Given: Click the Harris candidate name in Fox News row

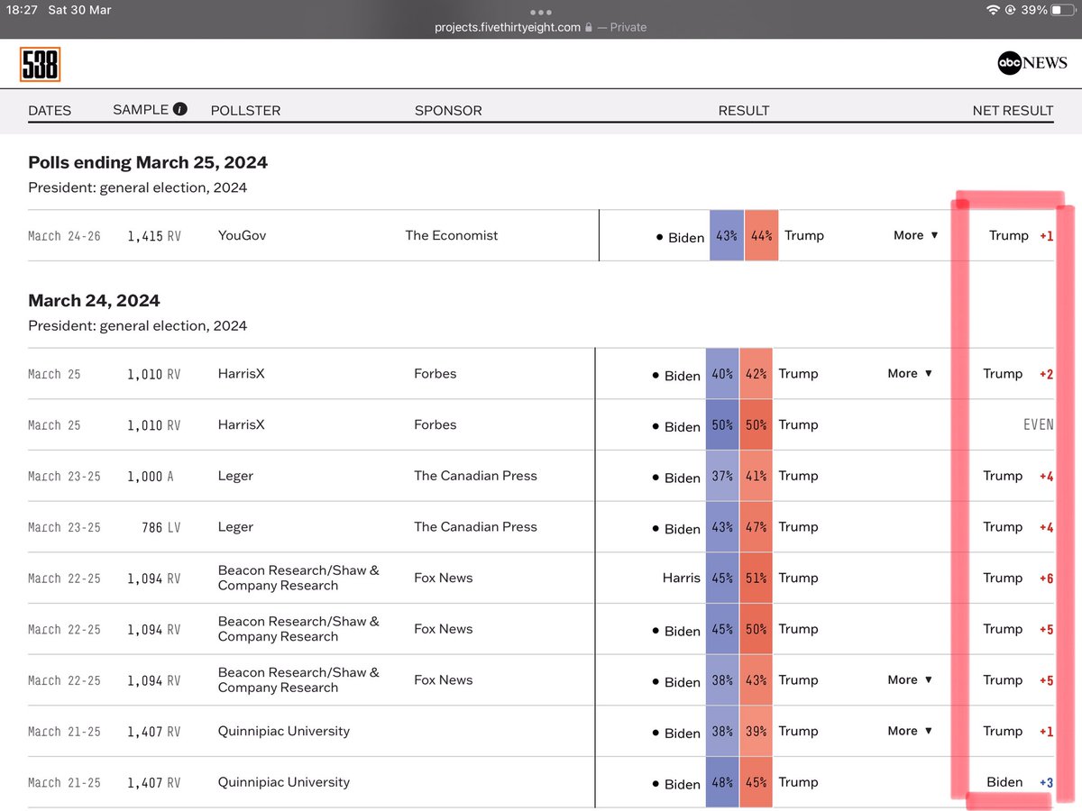Looking at the screenshot, I should (681, 578).
